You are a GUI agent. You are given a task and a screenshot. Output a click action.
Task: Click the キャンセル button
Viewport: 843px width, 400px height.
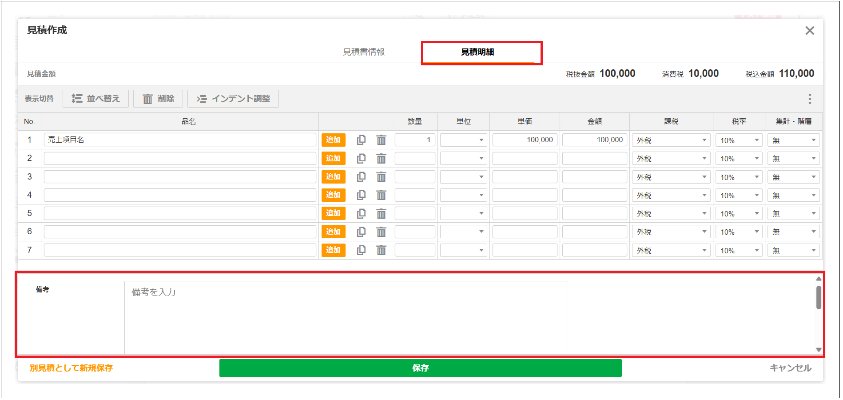[x=790, y=368]
